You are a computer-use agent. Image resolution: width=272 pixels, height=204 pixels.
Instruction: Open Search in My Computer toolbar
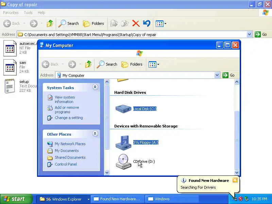click(x=107, y=64)
